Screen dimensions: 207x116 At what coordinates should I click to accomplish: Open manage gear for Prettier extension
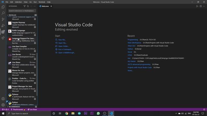[x=35, y=83]
